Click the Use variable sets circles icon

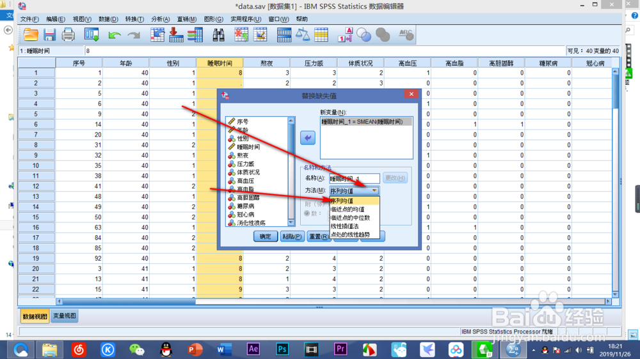(x=364, y=35)
